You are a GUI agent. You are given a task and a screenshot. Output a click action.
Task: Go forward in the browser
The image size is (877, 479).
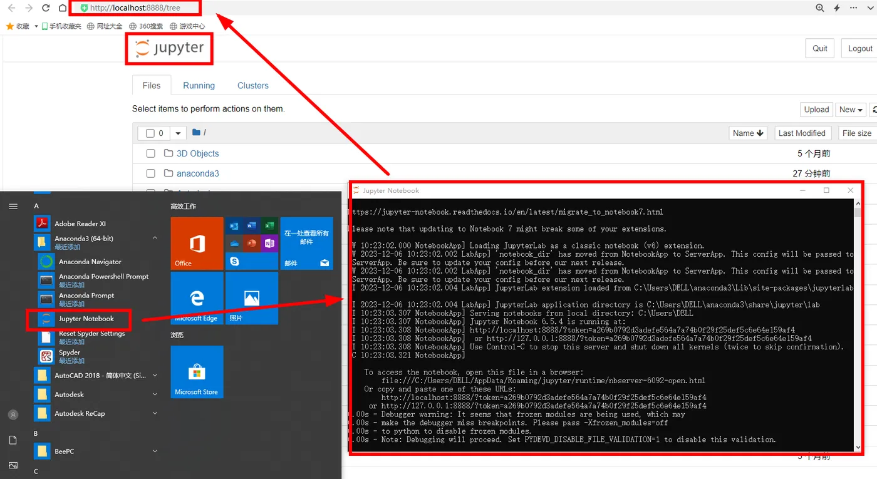[29, 8]
